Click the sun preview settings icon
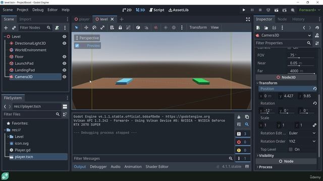This screenshot has height=181, width=323. 166,28
